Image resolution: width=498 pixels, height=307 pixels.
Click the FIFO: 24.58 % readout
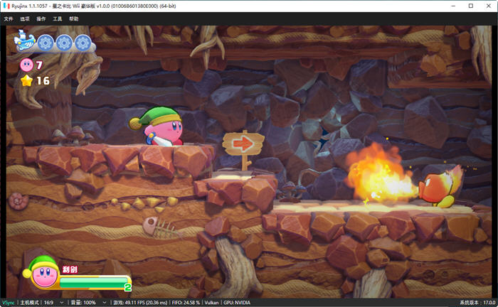point(186,303)
